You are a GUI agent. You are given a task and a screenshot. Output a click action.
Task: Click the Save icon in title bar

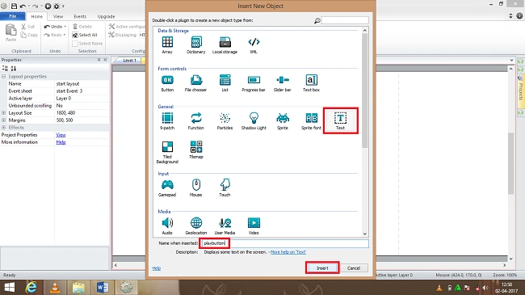coord(14,6)
